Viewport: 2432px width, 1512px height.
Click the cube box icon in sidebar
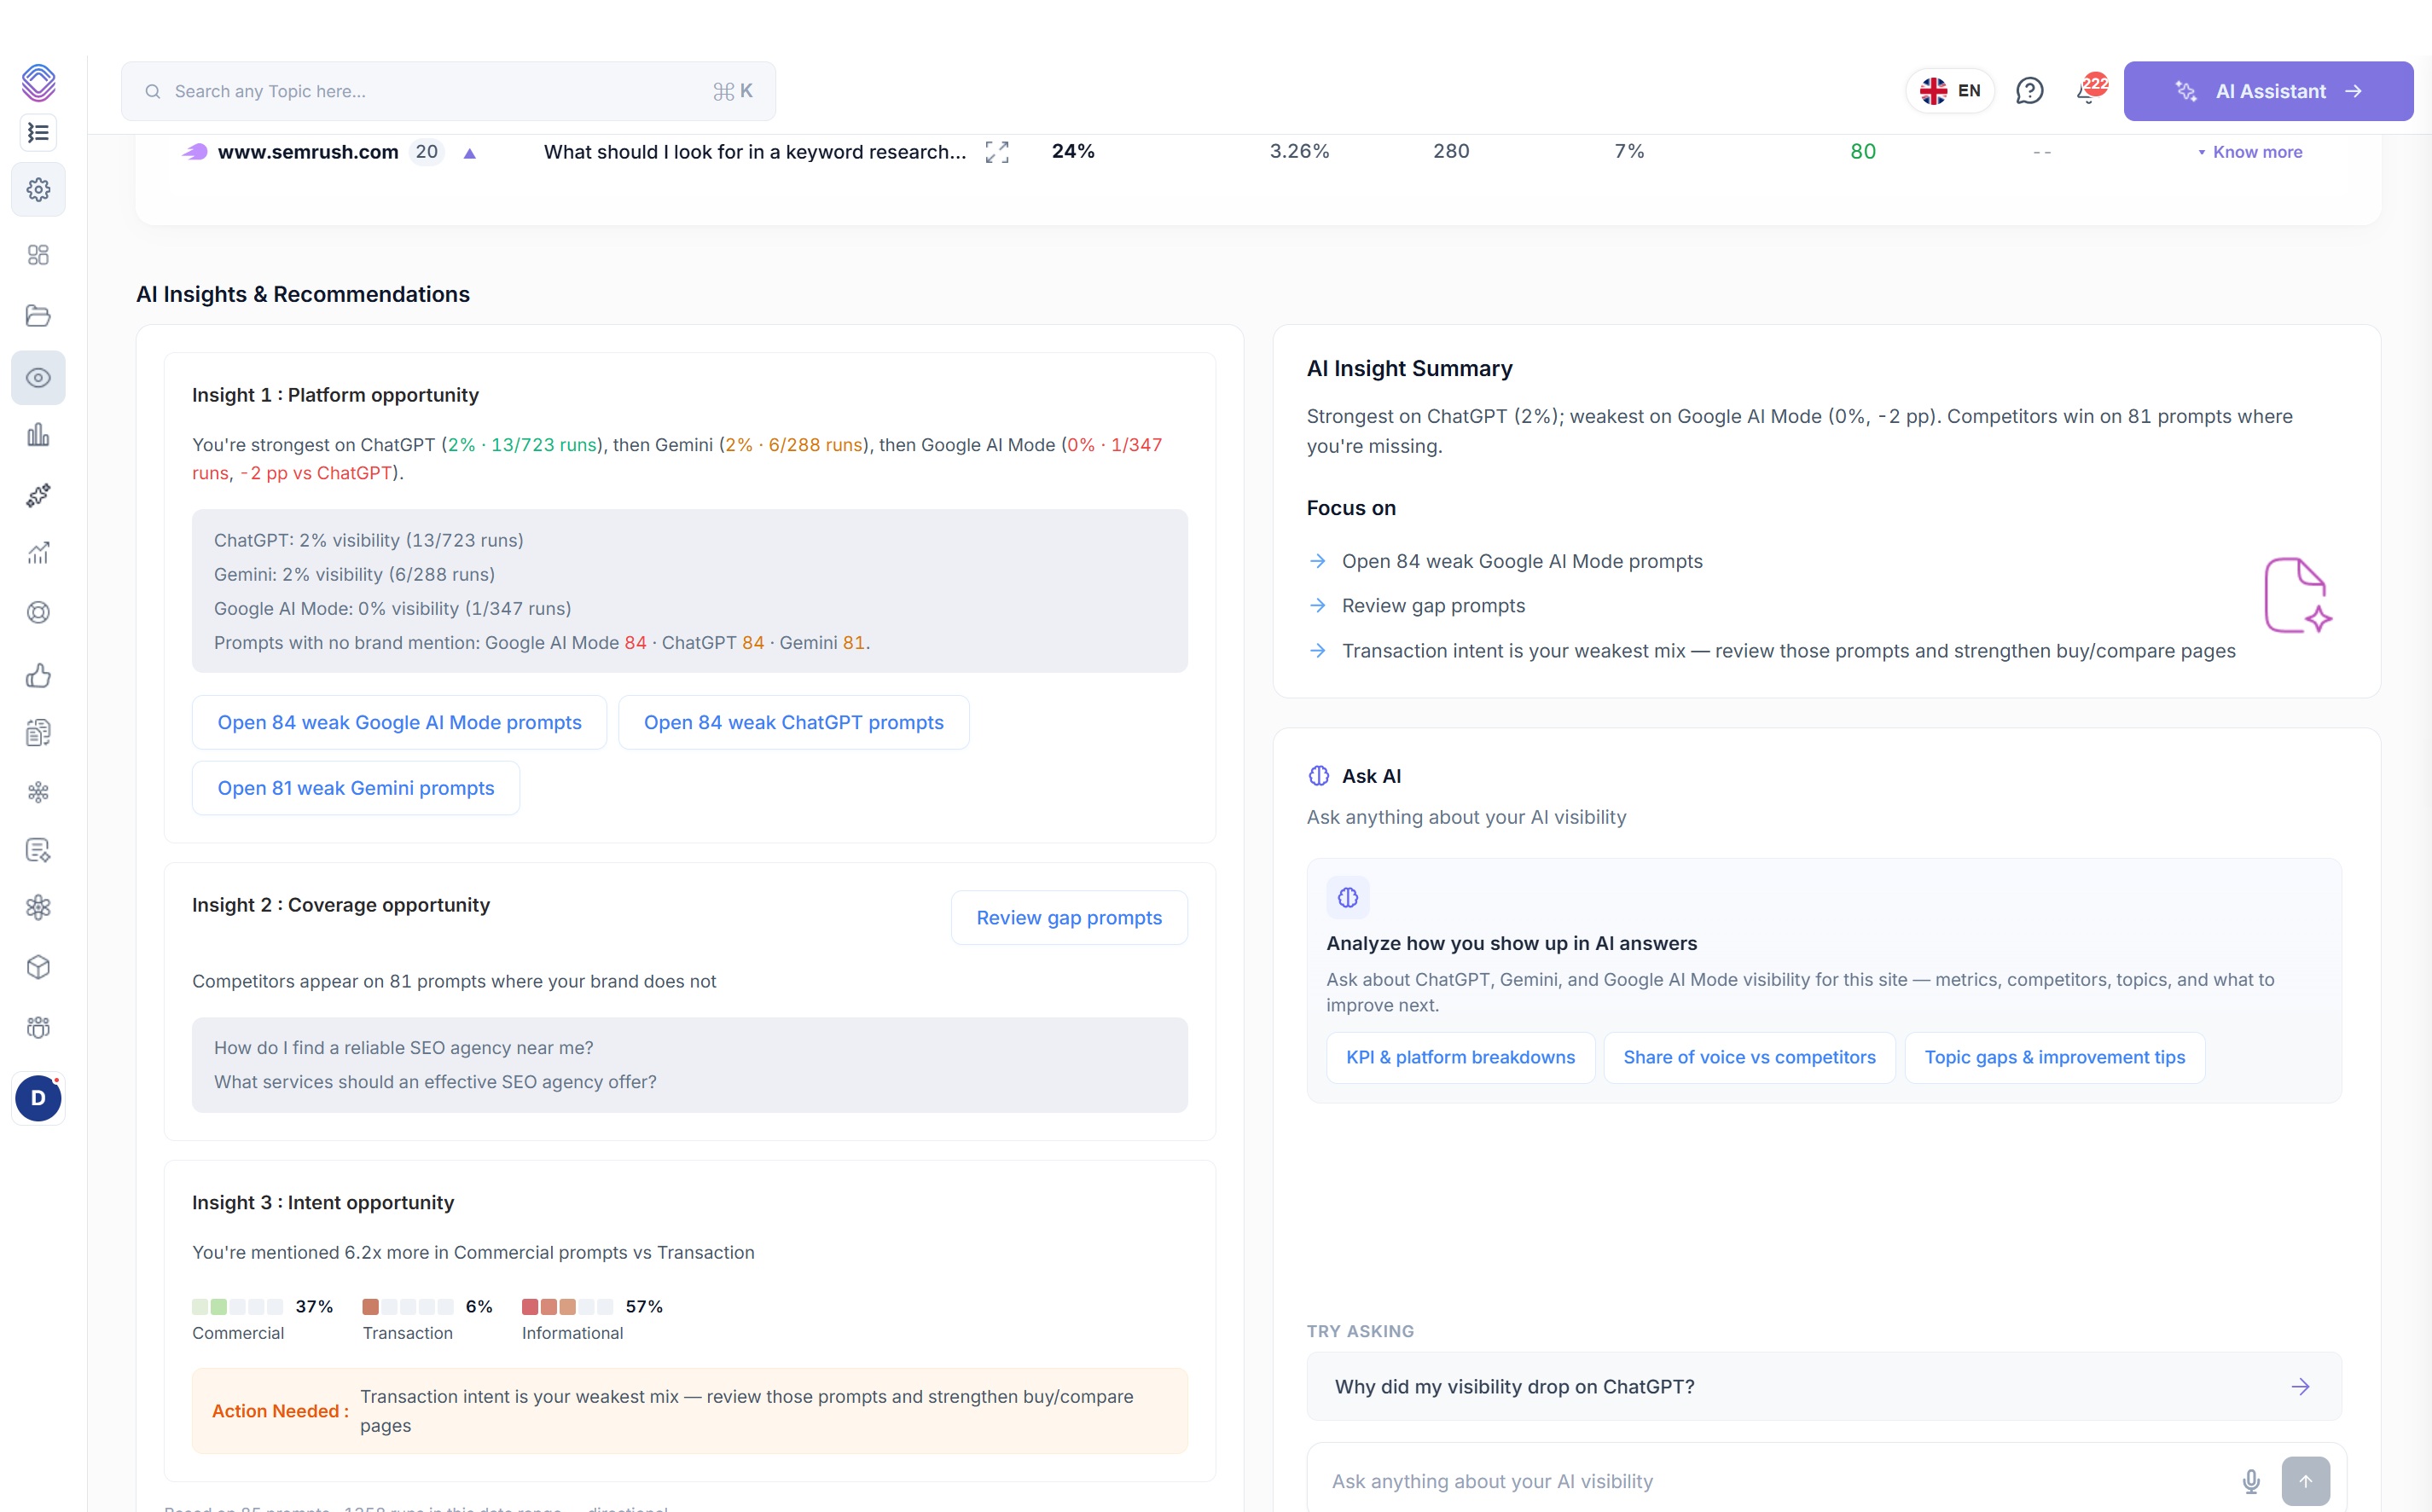pyautogui.click(x=38, y=967)
